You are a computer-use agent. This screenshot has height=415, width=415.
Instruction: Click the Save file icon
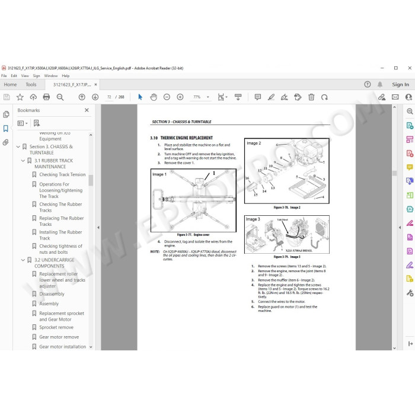tap(7, 97)
